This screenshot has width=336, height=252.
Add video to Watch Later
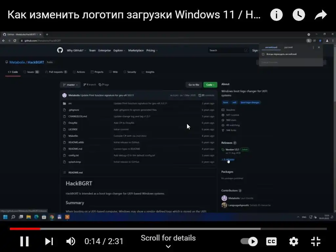click(299, 15)
